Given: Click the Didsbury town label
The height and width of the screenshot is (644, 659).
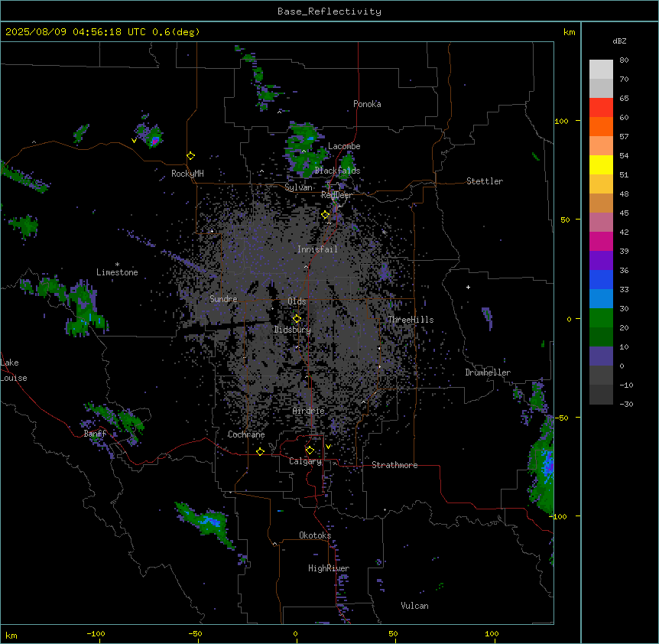Looking at the screenshot, I should (293, 330).
